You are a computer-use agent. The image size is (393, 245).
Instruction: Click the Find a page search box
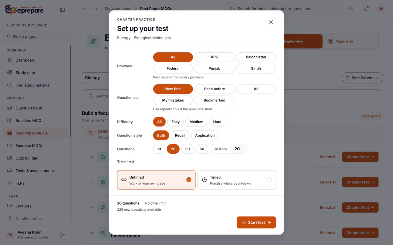[x=36, y=36]
